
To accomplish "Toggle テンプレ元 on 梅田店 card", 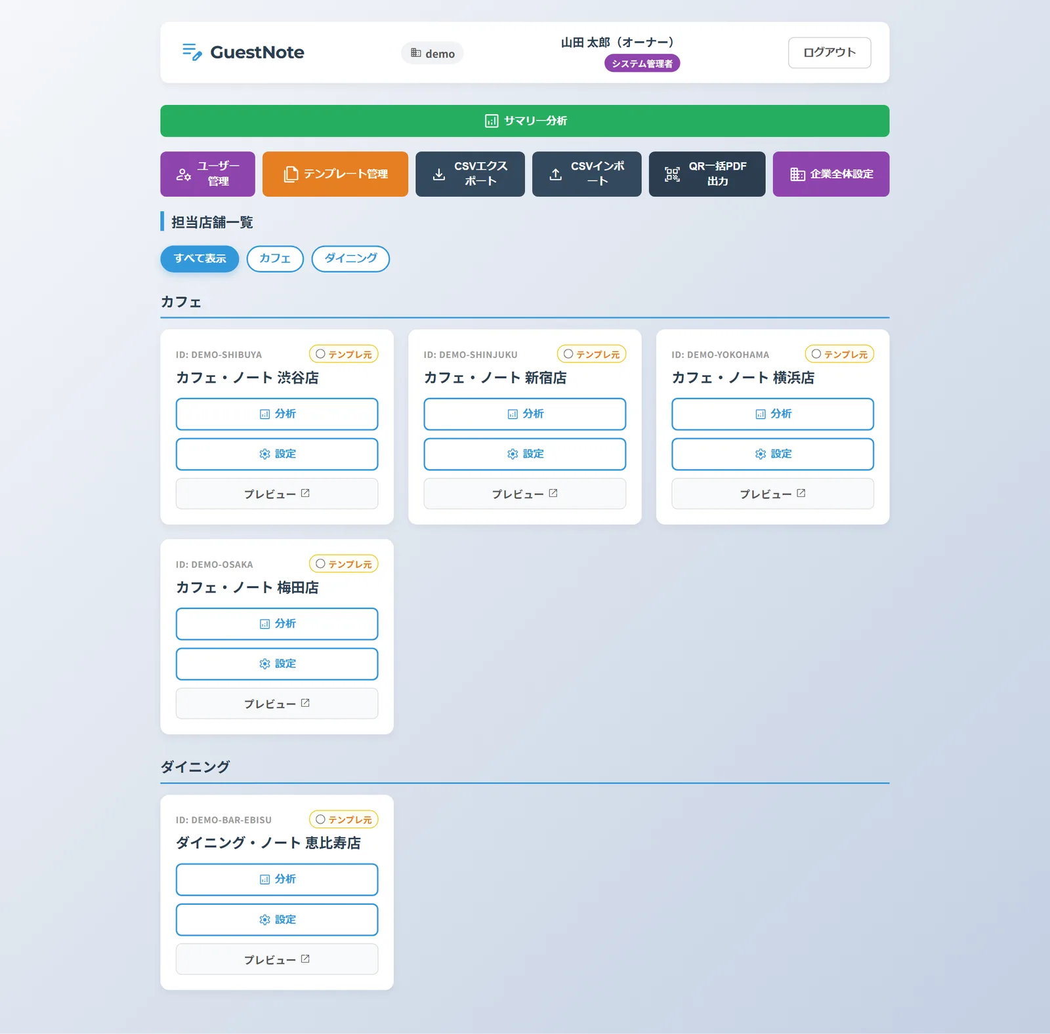I will (x=344, y=564).
